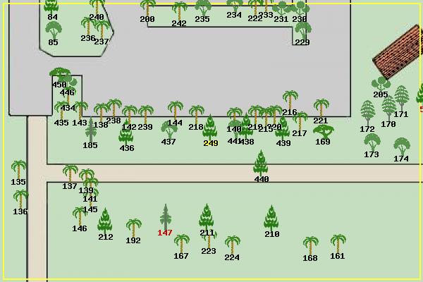
Task: Select the pine tree labeled 212
Action: tap(105, 221)
